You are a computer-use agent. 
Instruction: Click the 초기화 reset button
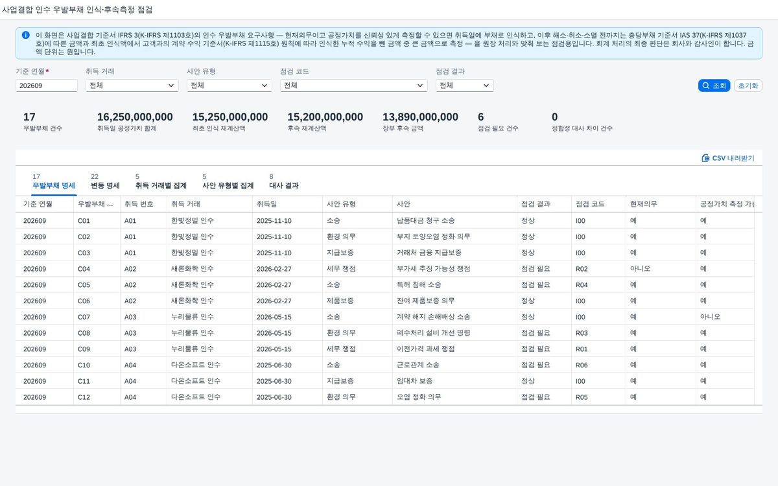(748, 86)
